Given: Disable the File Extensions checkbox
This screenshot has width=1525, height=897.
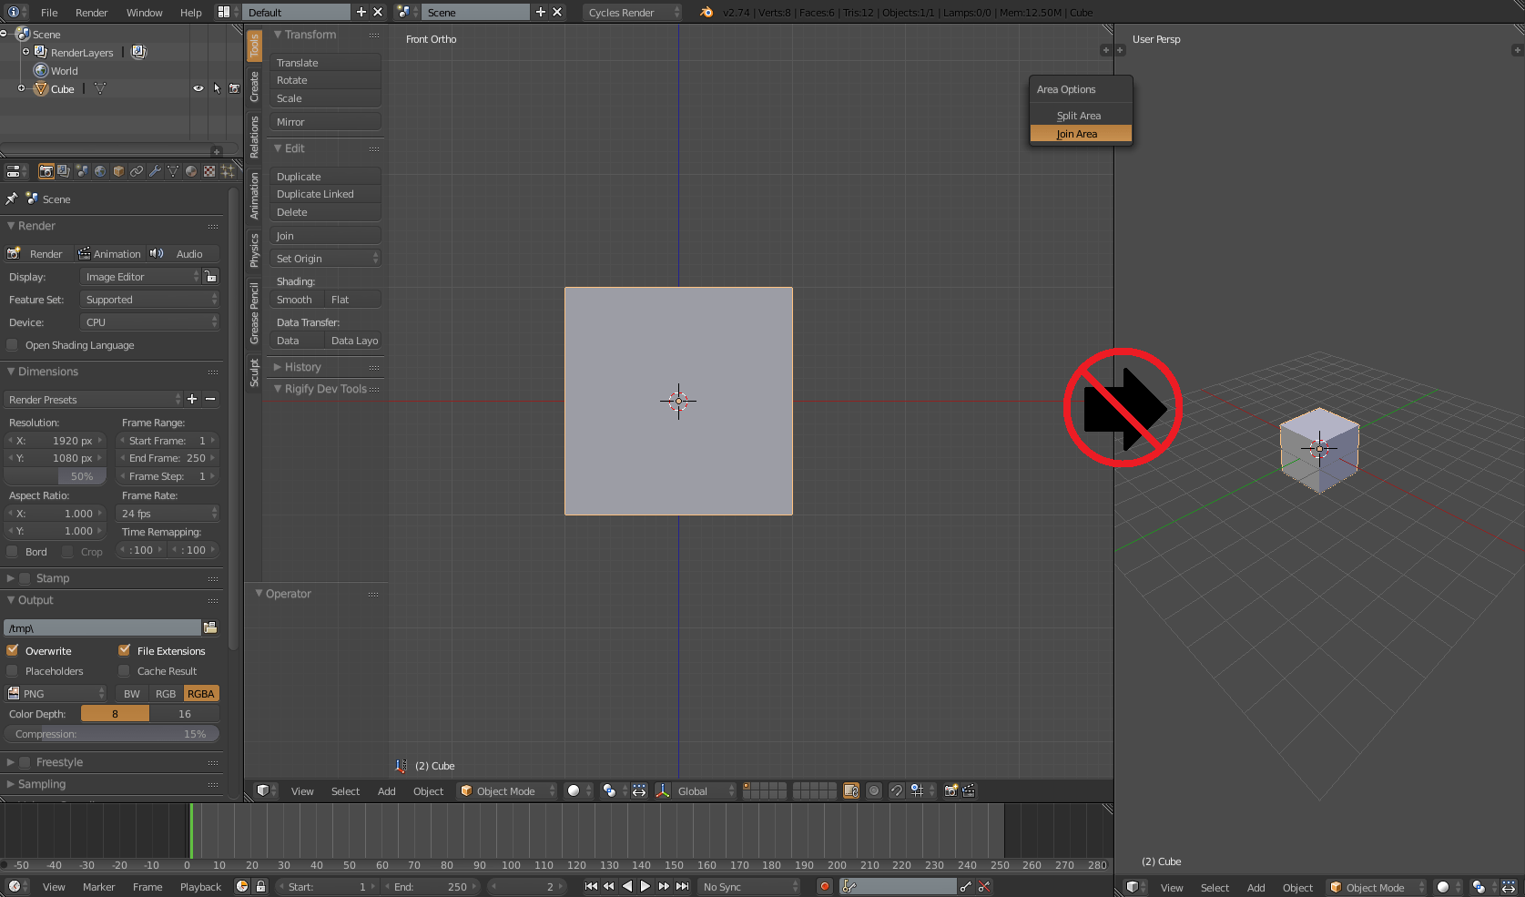Looking at the screenshot, I should click(124, 650).
